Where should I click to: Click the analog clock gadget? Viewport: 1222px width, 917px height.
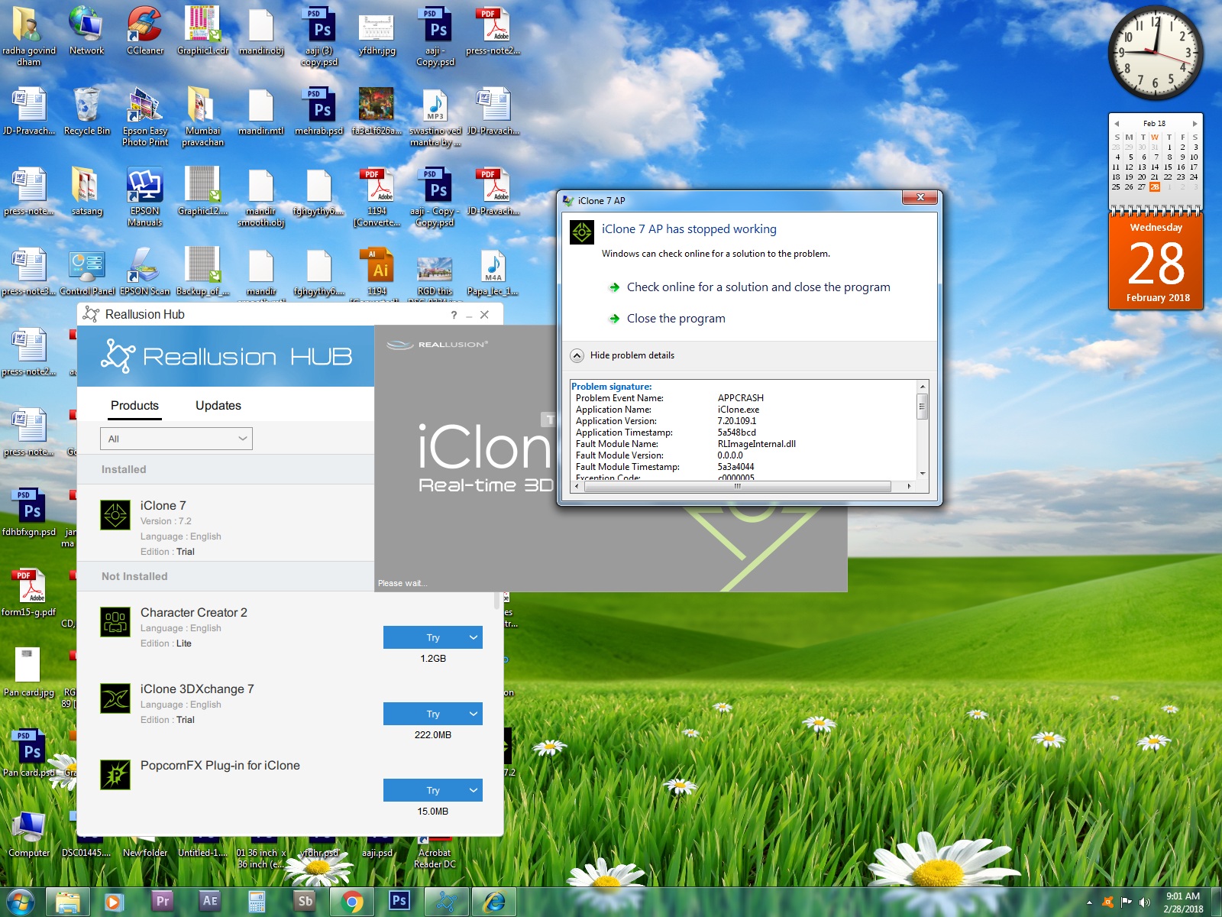1155,52
